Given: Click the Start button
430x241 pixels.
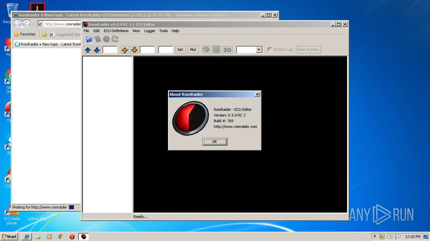Looking at the screenshot, I should pyautogui.click(x=9, y=237).
